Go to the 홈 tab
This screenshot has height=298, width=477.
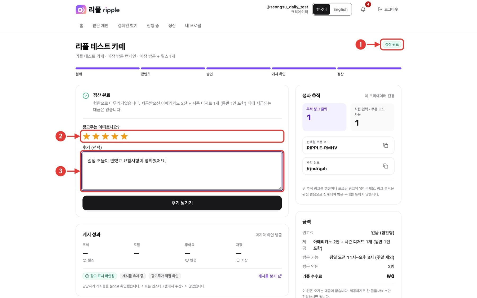(81, 25)
